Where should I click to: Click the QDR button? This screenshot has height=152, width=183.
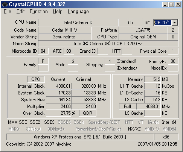(88, 113)
